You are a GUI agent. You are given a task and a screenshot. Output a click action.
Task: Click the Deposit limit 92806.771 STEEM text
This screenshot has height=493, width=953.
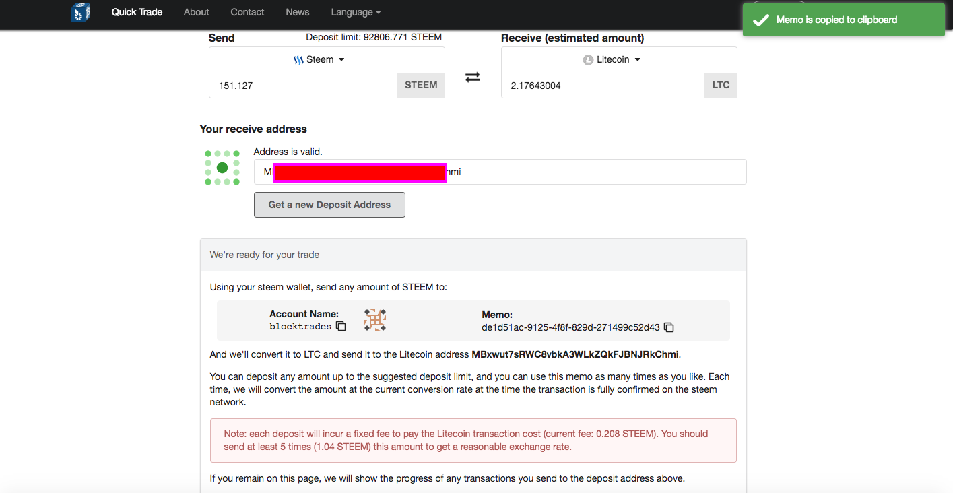374,37
